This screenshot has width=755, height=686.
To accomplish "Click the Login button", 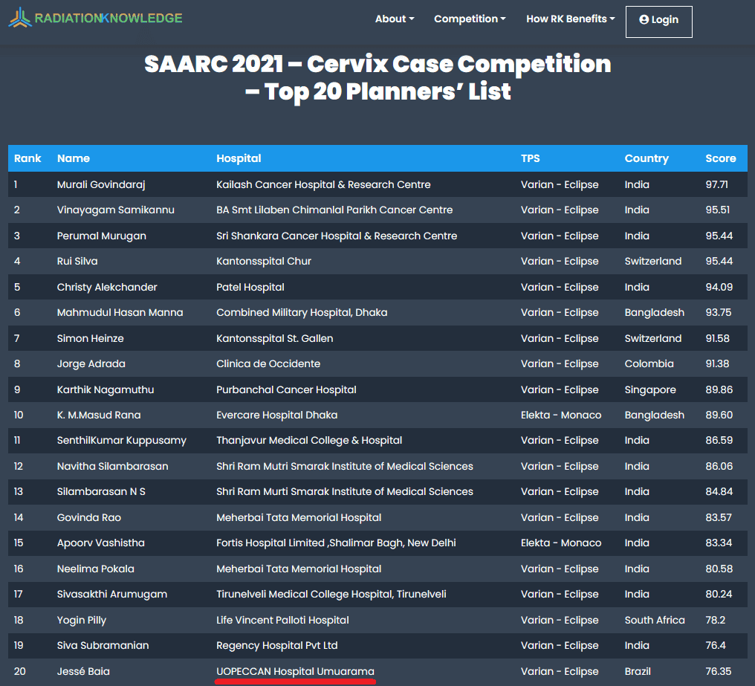I will point(658,22).
